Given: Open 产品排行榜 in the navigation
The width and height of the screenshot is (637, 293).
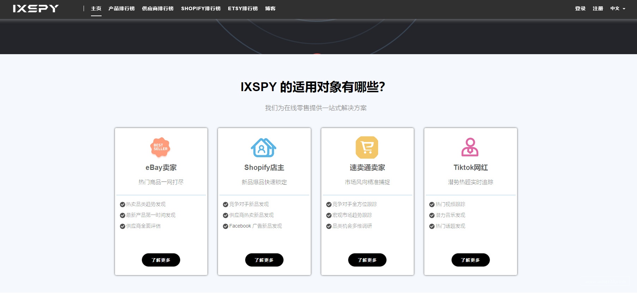Looking at the screenshot, I should coord(122,8).
